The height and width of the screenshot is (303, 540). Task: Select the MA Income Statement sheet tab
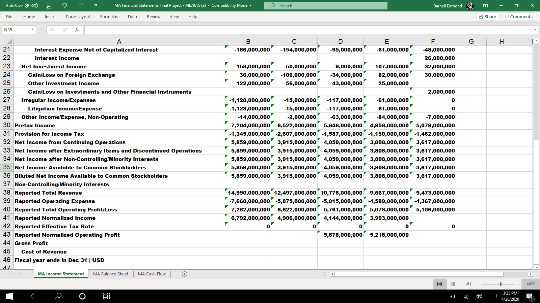(61, 274)
